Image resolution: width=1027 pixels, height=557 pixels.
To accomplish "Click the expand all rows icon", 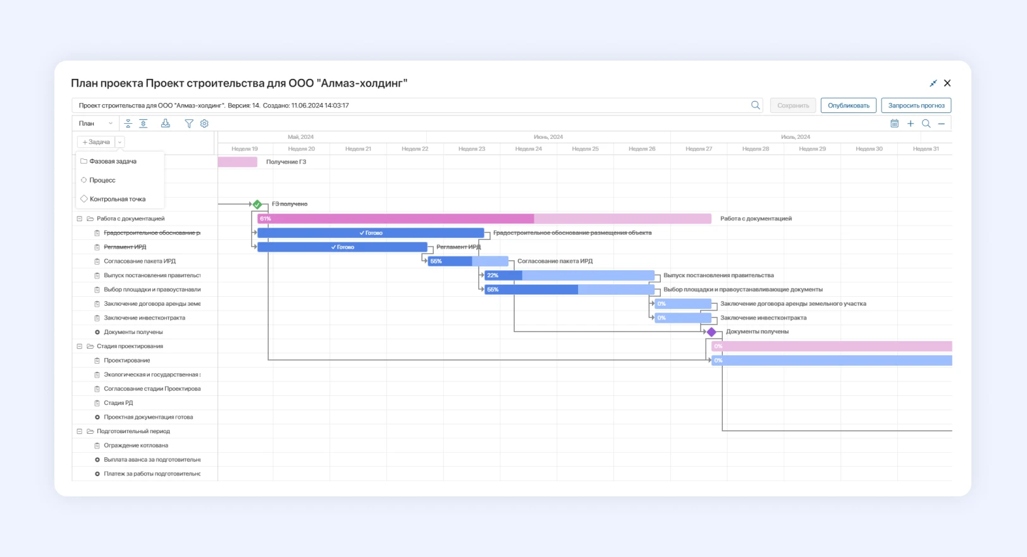I will [144, 124].
